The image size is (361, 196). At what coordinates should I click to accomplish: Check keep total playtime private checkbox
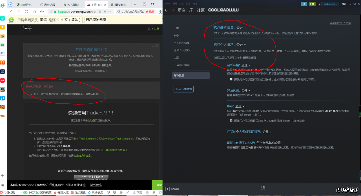coord(231,80)
